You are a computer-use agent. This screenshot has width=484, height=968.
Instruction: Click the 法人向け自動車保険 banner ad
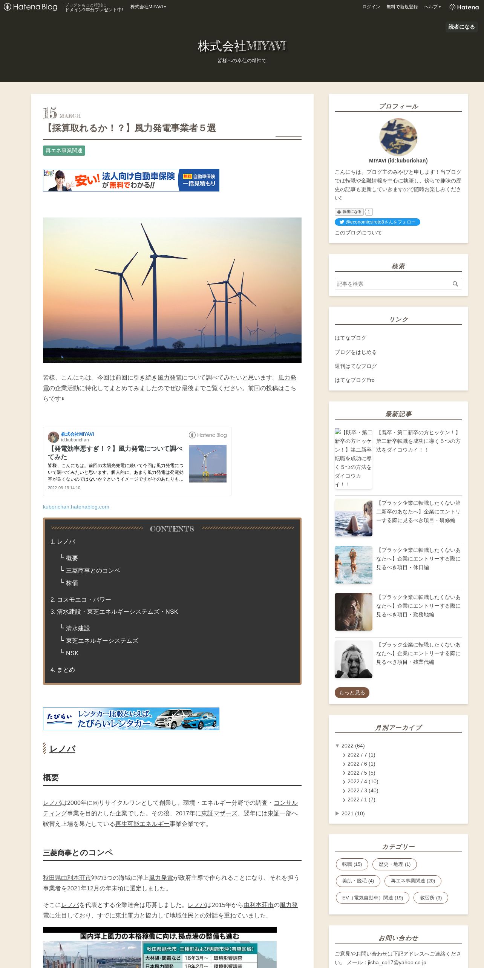click(x=131, y=180)
